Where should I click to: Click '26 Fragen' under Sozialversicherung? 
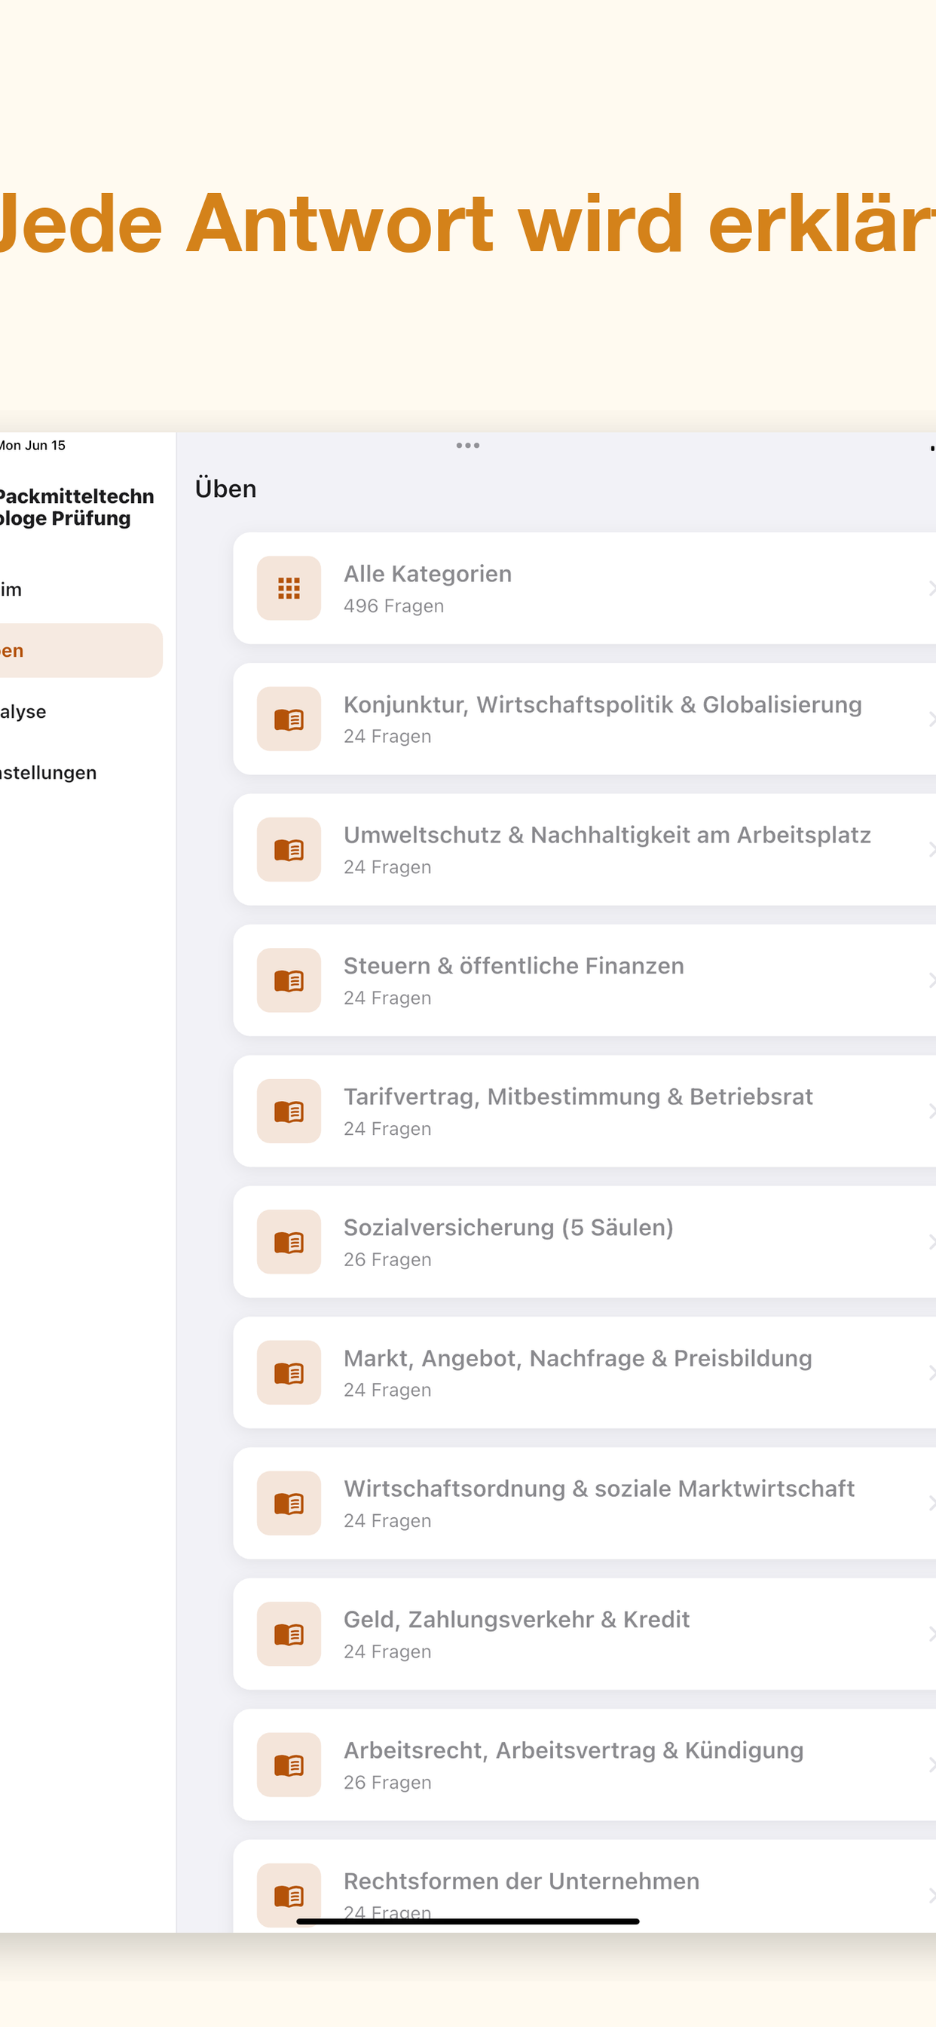pos(388,1260)
